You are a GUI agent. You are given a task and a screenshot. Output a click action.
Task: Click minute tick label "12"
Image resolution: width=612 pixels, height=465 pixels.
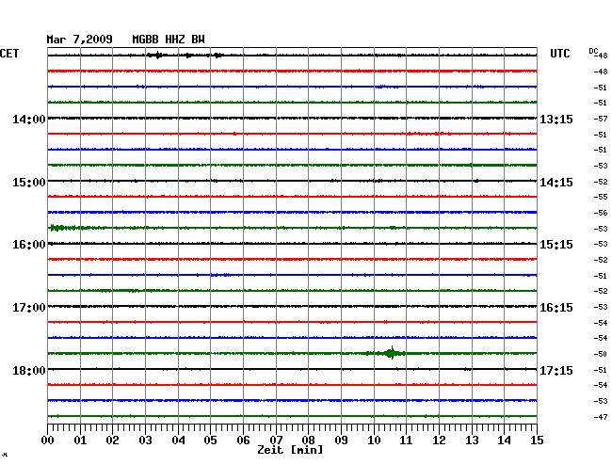(x=439, y=441)
